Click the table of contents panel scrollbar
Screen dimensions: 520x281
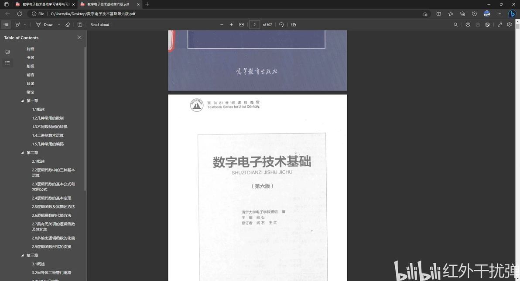point(85,119)
